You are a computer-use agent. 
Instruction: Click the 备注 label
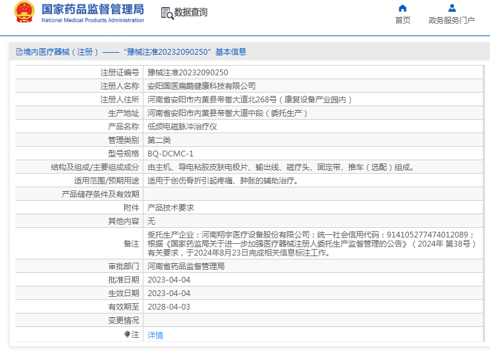click(131, 243)
